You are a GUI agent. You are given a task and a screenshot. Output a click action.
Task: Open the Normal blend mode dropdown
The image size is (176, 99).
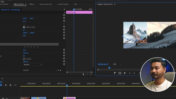(32, 65)
